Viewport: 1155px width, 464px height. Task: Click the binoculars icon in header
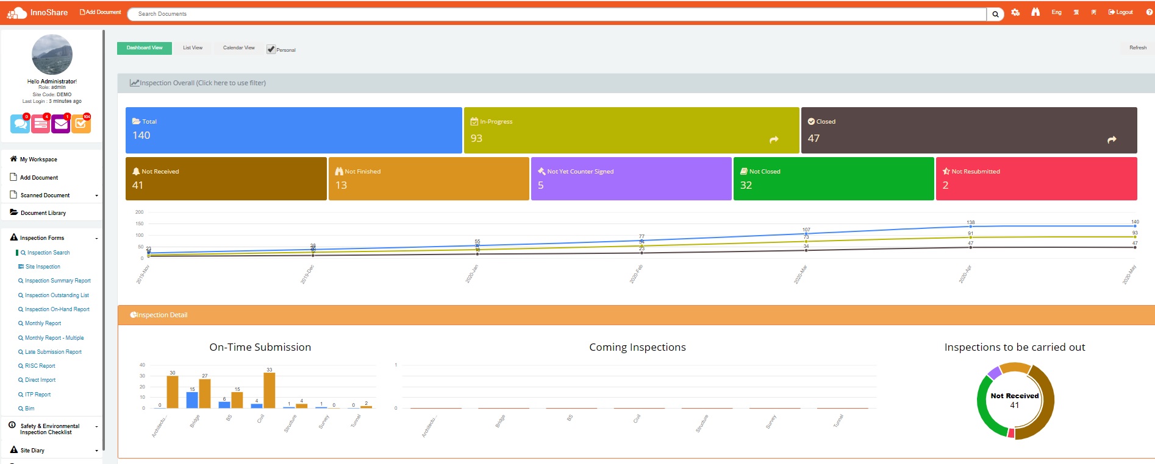pos(1035,12)
